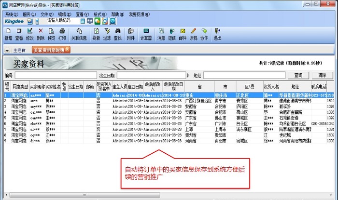338x200 pixels.
Task: Open the 我要反馈(Q) menu
Action: tap(139, 14)
